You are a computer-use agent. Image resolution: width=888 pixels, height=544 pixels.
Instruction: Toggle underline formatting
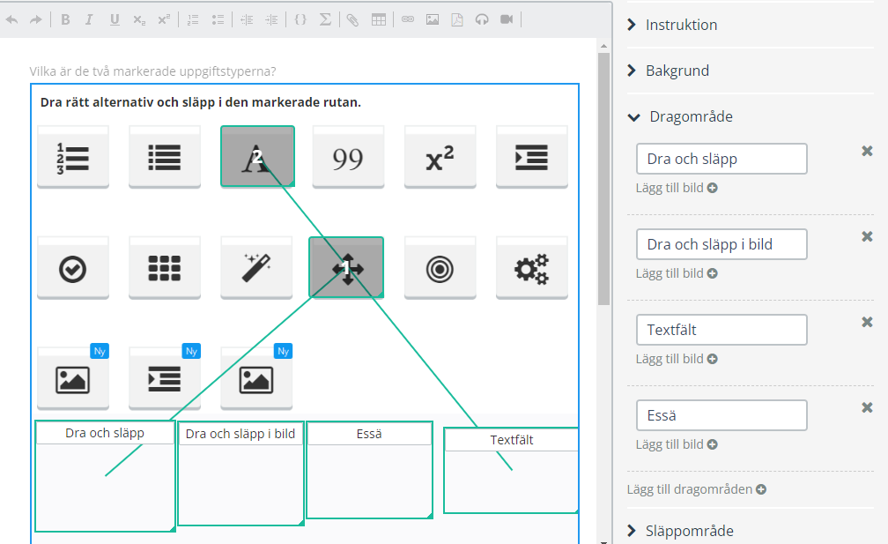click(115, 19)
